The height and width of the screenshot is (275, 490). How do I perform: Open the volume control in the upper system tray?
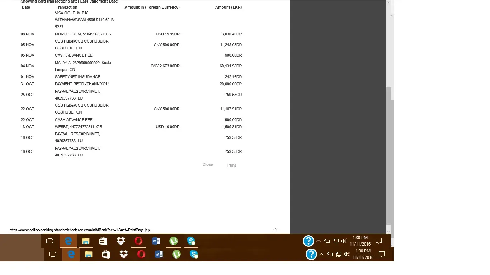pos(344,241)
